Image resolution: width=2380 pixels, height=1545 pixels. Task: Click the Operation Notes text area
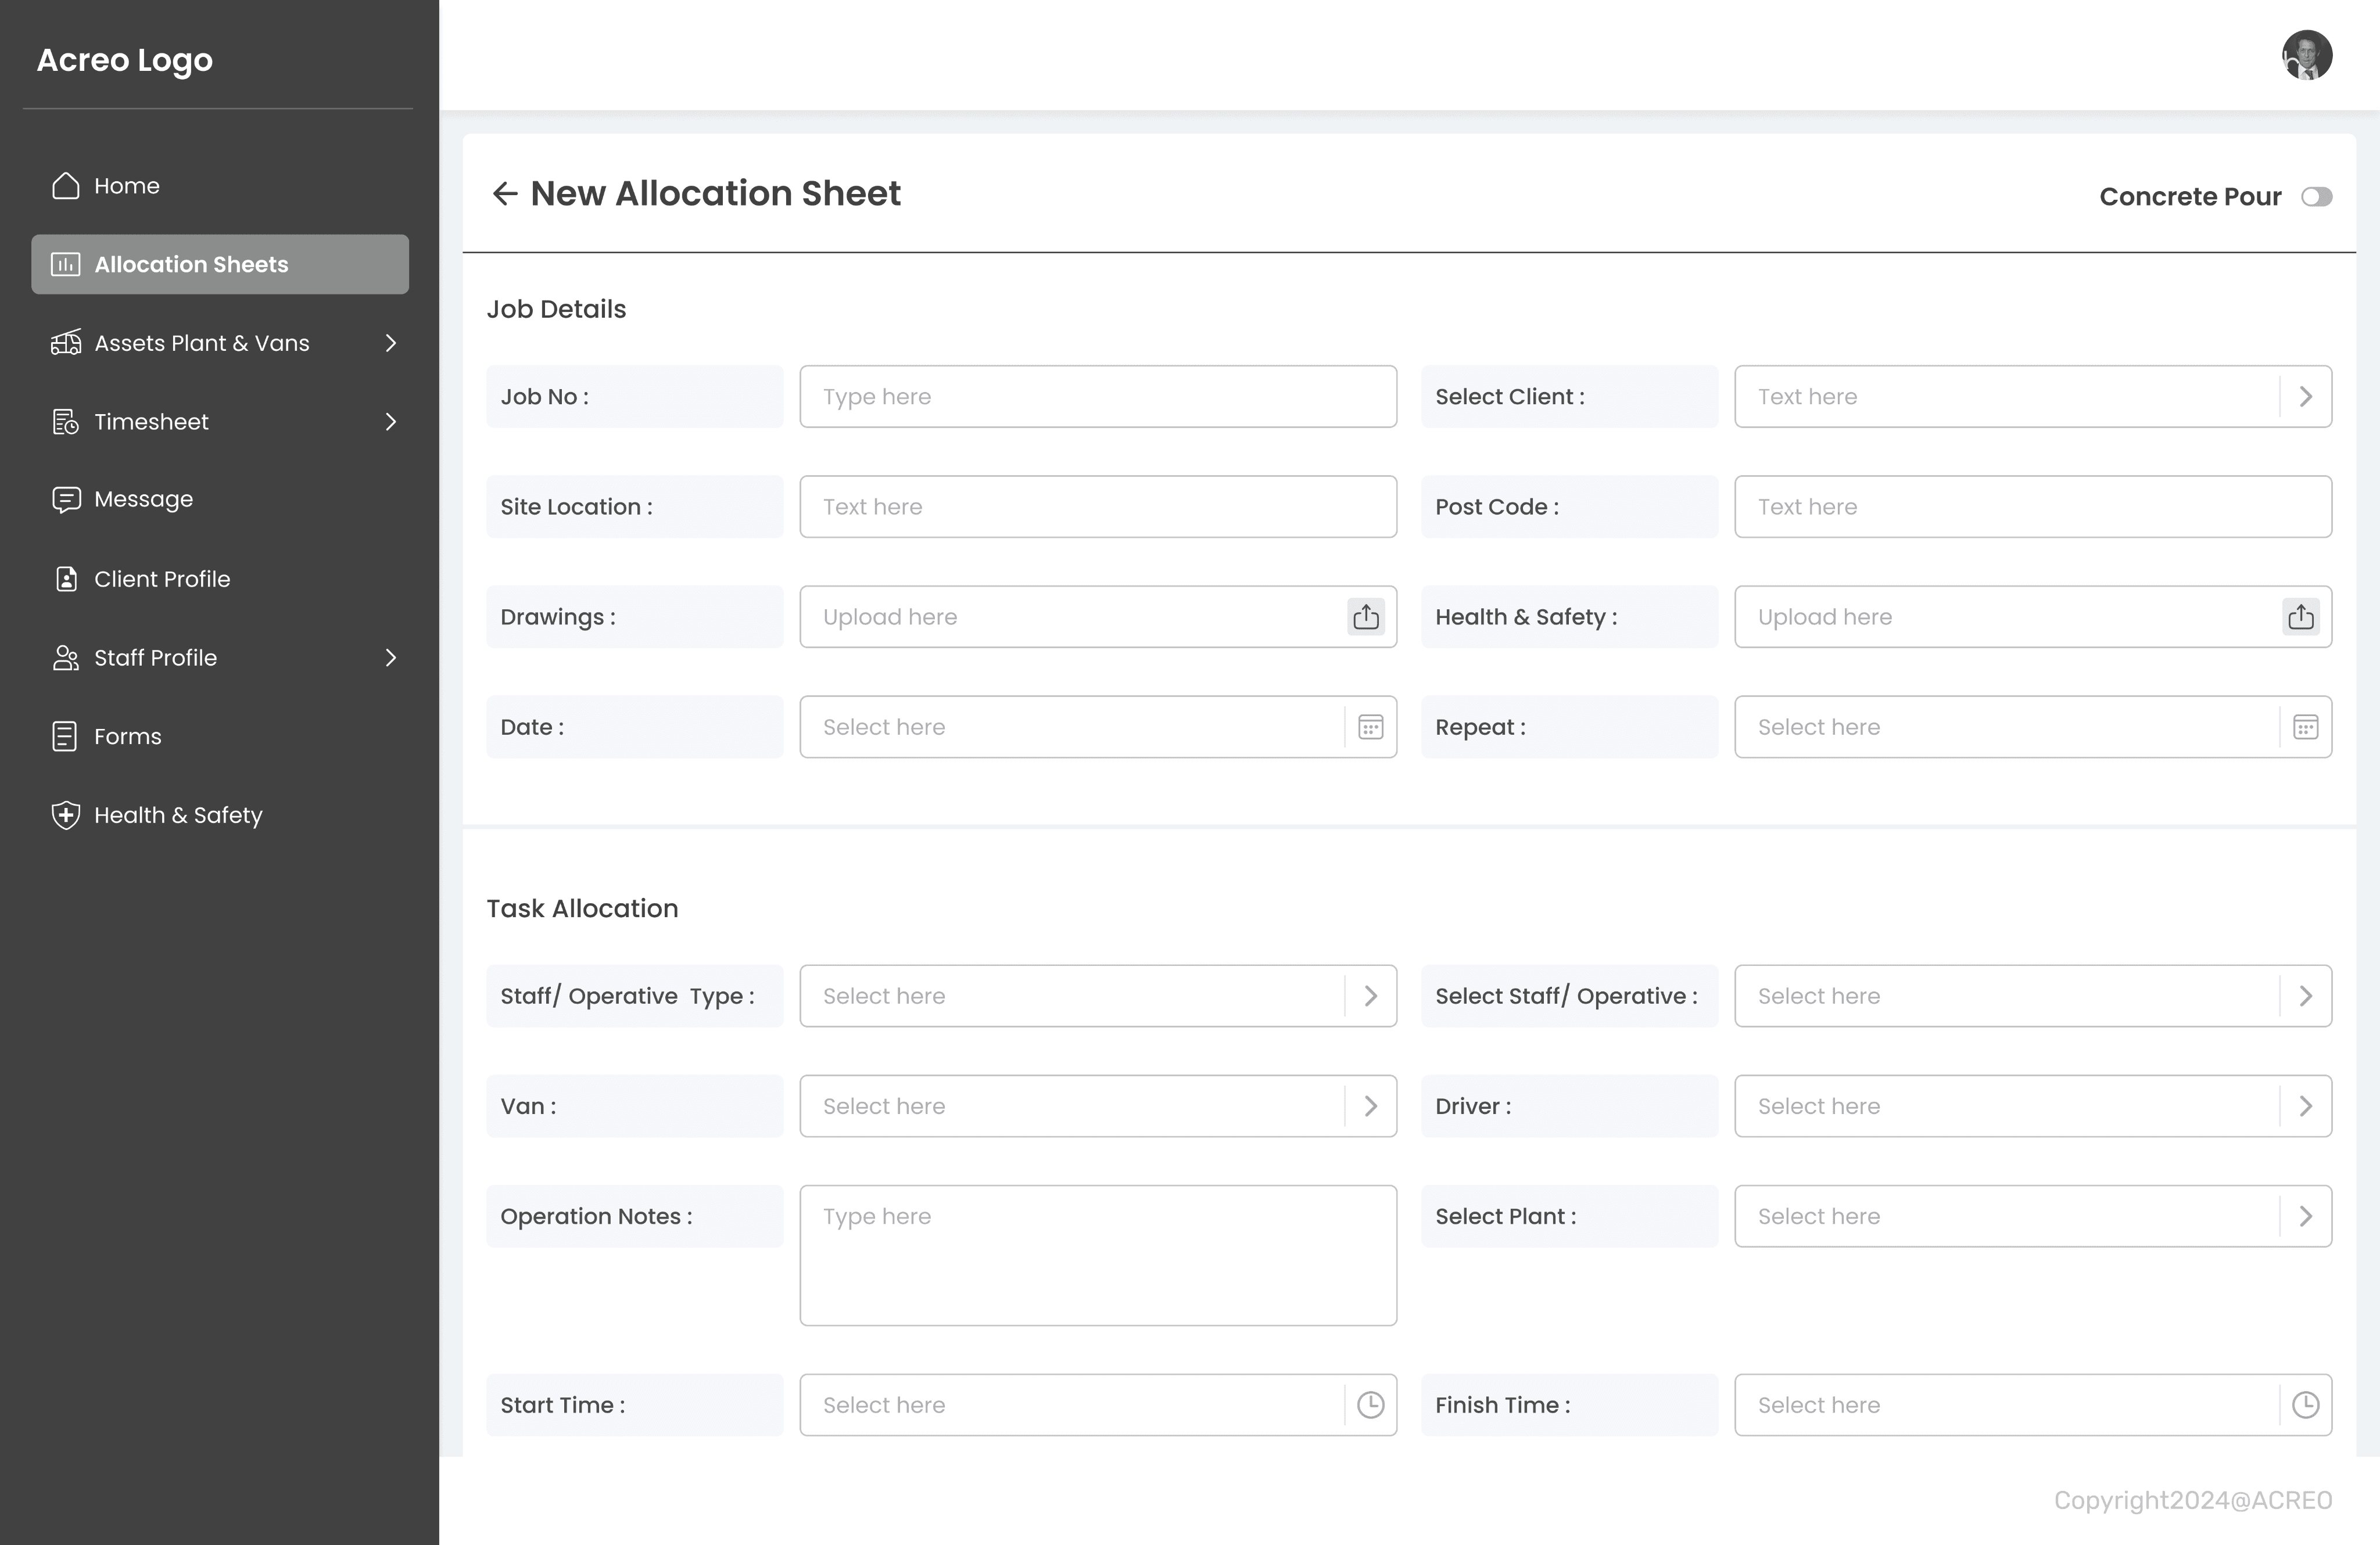tap(1097, 1255)
